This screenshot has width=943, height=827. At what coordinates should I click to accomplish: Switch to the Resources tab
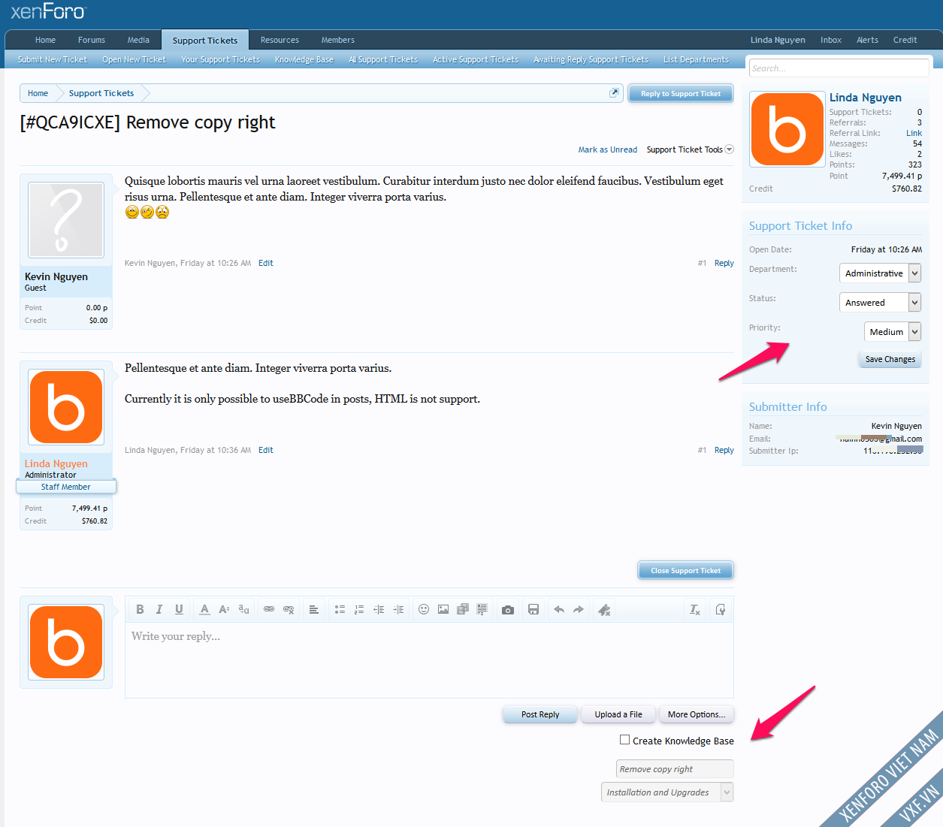click(x=280, y=40)
